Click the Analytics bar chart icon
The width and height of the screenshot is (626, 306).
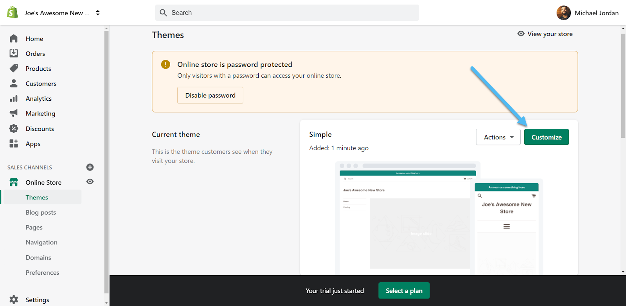pyautogui.click(x=14, y=99)
